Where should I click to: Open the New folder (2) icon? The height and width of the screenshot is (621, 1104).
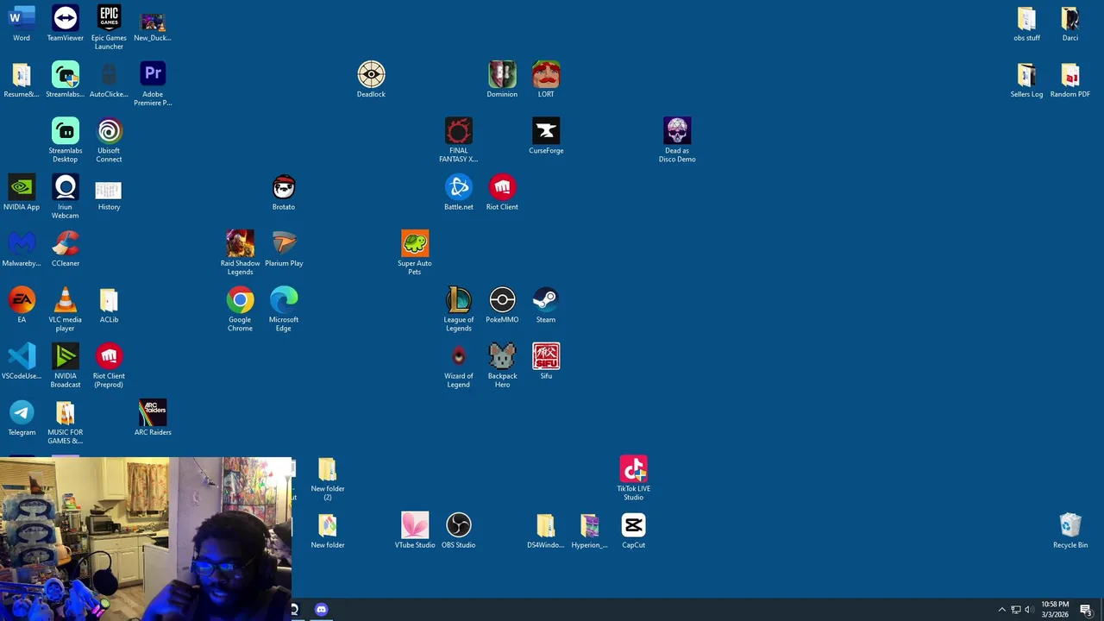(x=328, y=469)
